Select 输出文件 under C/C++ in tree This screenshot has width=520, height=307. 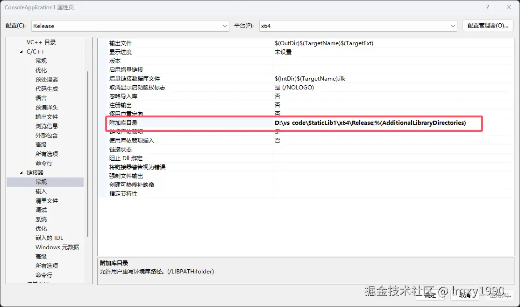(x=47, y=117)
